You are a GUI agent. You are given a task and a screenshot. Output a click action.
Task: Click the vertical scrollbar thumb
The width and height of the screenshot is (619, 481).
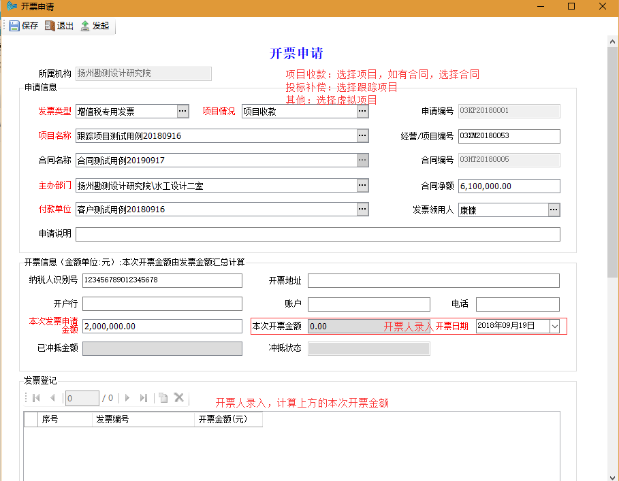click(x=612, y=163)
